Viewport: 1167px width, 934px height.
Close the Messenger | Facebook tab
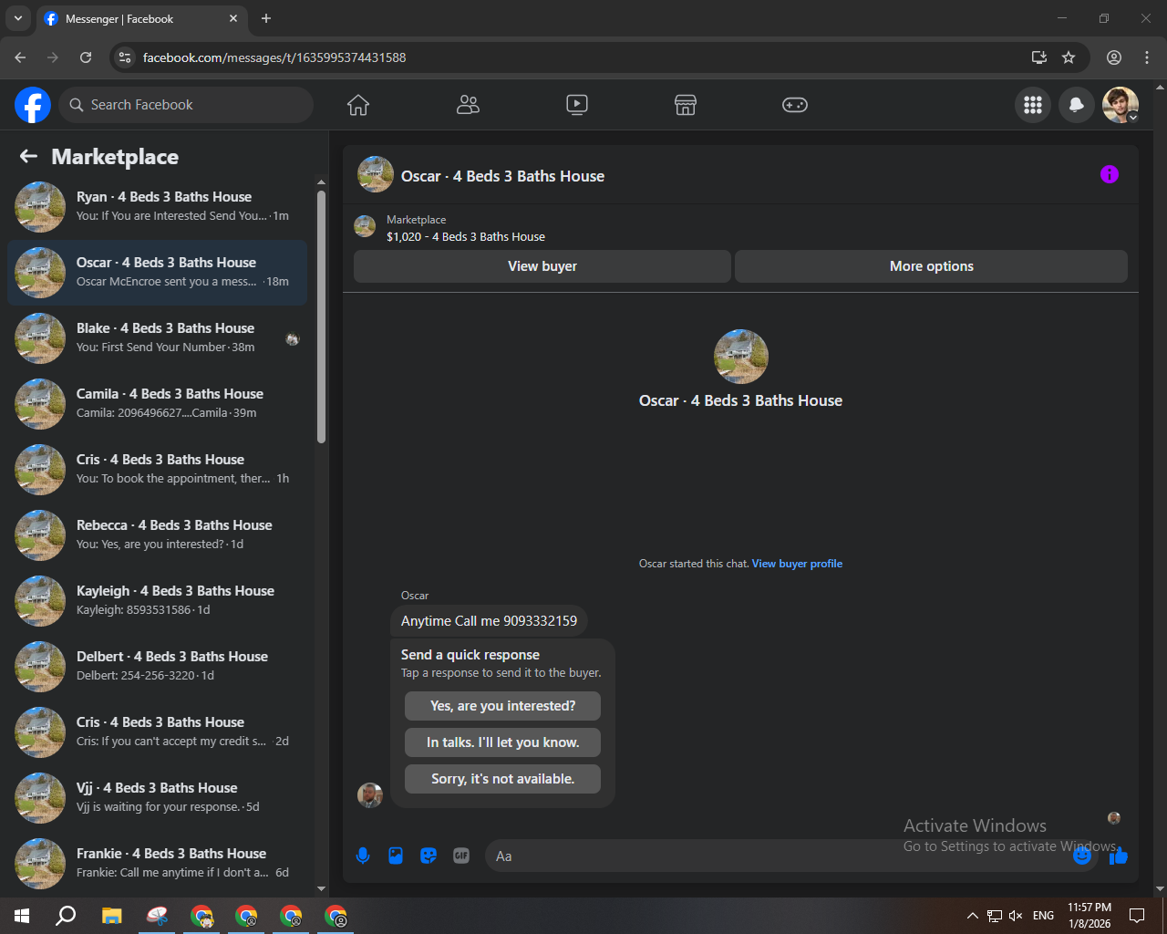[x=233, y=18]
